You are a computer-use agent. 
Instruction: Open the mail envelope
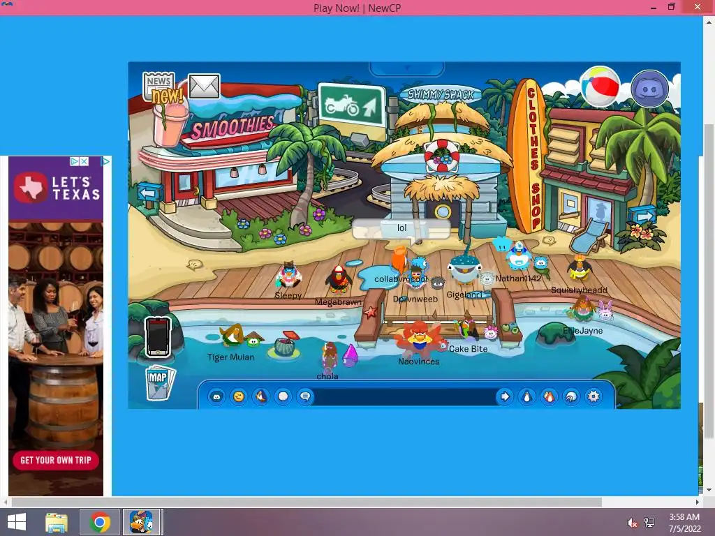click(x=204, y=86)
